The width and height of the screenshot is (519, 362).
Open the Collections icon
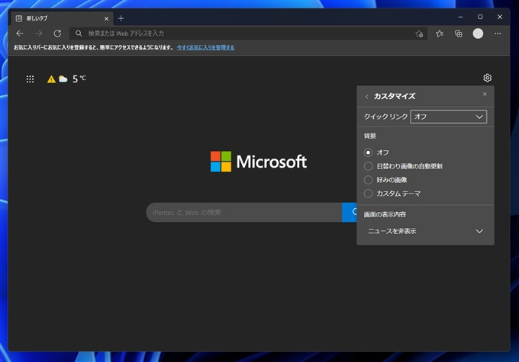[x=459, y=34]
